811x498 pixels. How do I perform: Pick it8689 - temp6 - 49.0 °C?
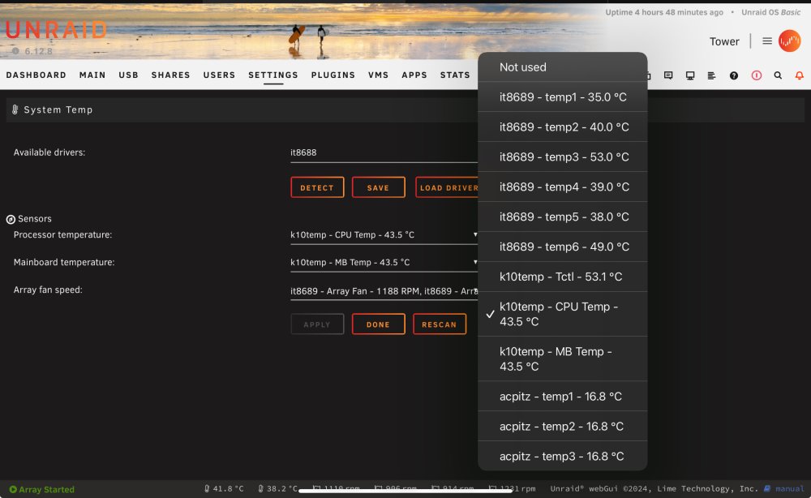click(x=563, y=247)
